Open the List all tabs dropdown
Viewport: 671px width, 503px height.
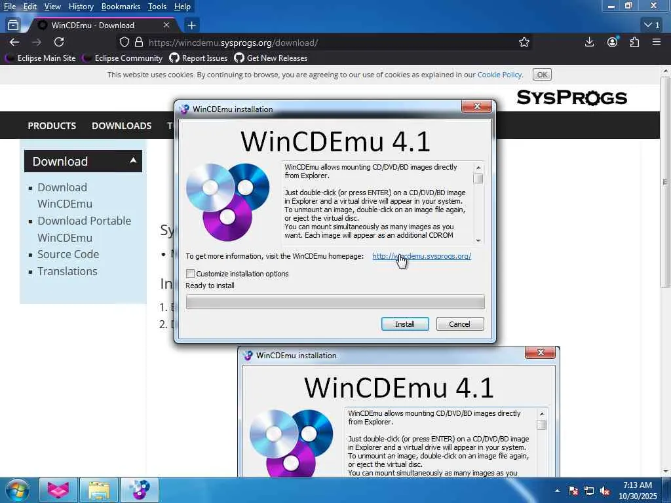pos(652,26)
